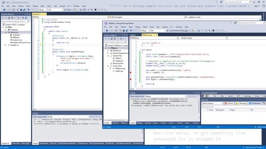Click feedback icon beside PEClr Quick Launch

click(222, 2)
